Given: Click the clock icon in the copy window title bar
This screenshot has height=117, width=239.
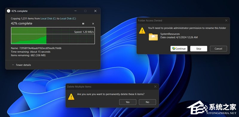Looking at the screenshot, I should point(9,11).
